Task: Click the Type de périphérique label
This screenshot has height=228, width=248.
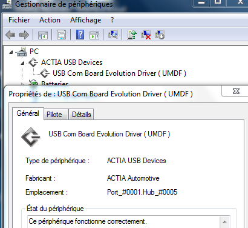Action: (x=57, y=161)
